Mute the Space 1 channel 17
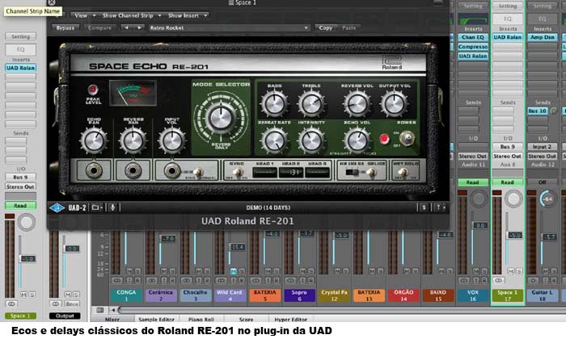566x339 pixels. click(511, 271)
